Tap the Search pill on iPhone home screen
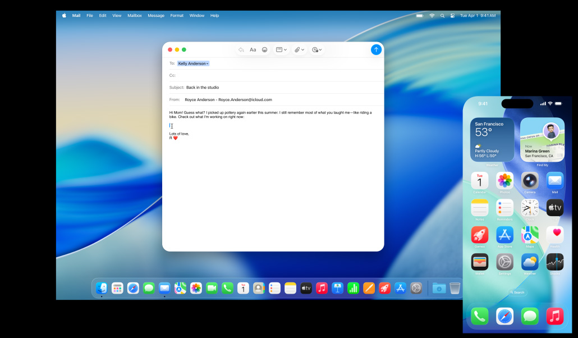The image size is (578, 338). (517, 293)
